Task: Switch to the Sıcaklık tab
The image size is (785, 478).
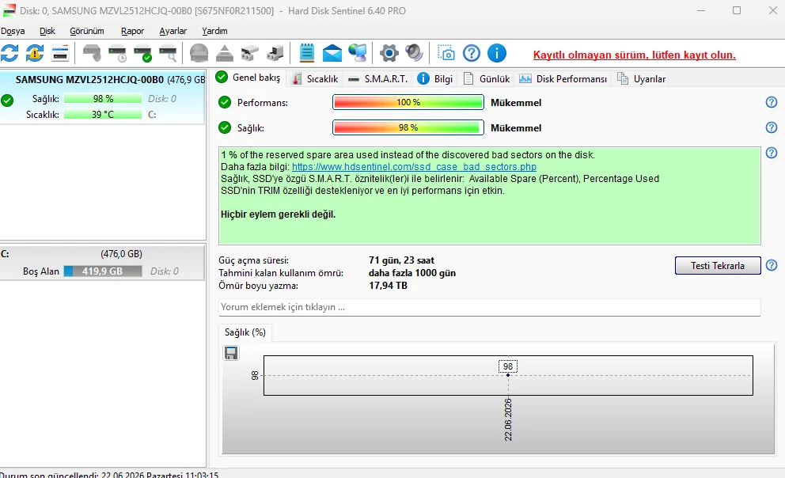Action: click(316, 79)
